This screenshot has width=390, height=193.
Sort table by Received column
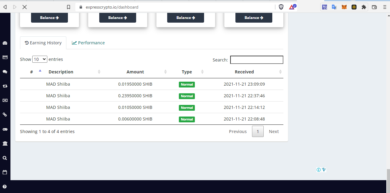pyautogui.click(x=244, y=72)
